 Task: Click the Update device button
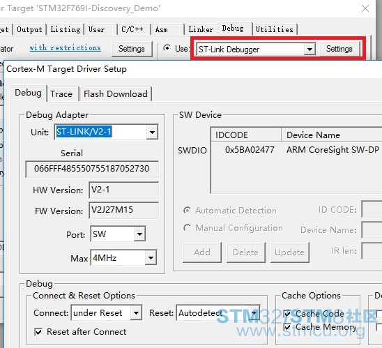(290, 252)
